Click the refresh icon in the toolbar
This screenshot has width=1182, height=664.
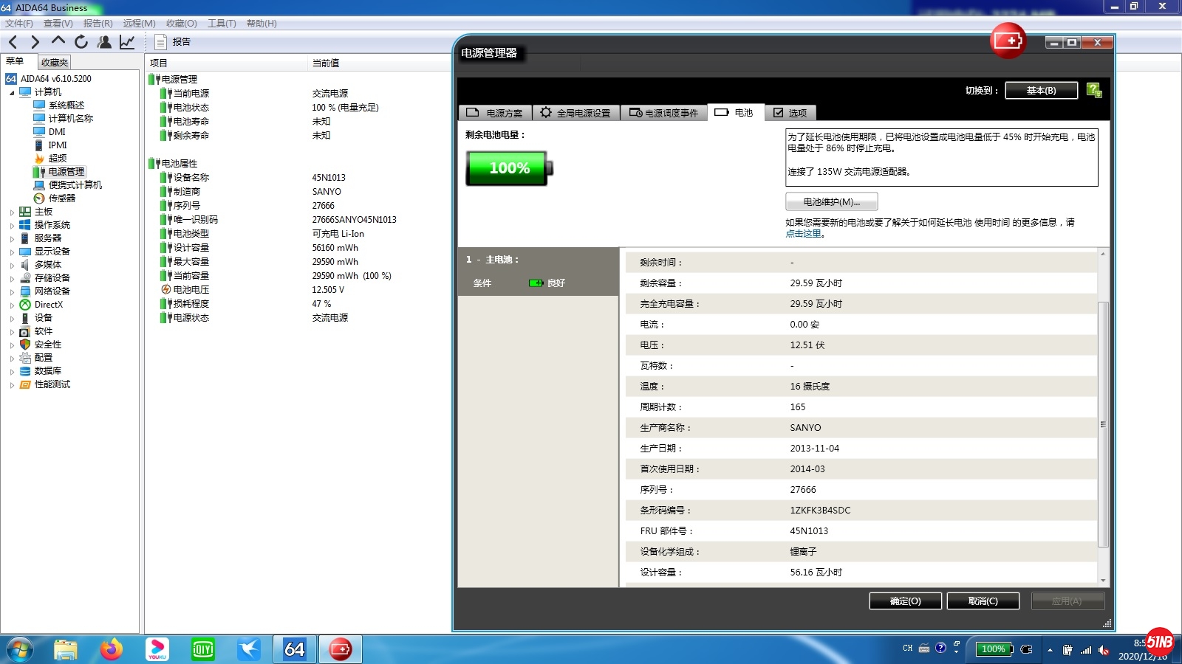pyautogui.click(x=81, y=42)
